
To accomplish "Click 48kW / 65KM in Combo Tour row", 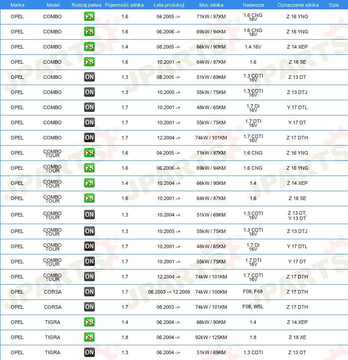I will click(x=211, y=246).
